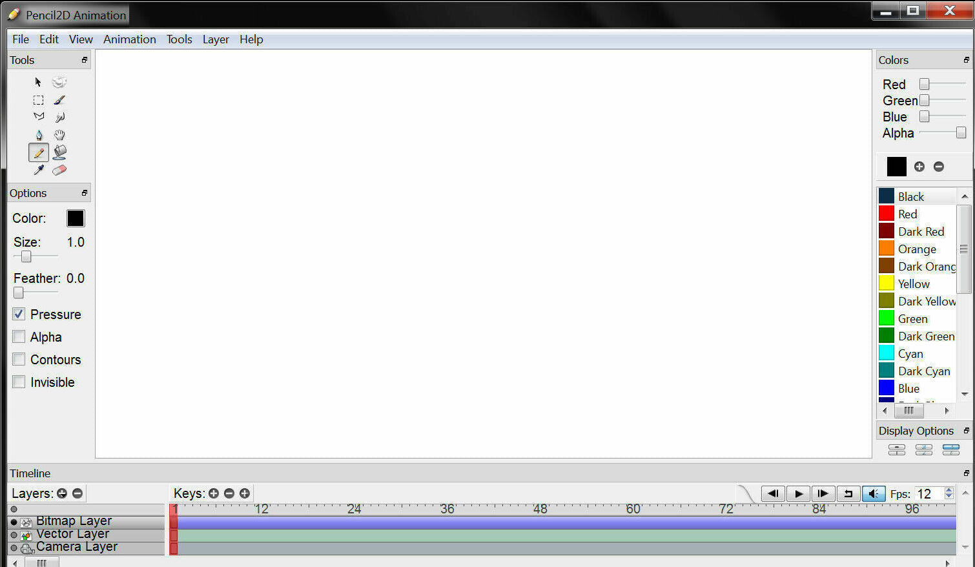Play the animation
This screenshot has height=567, width=975.
click(x=798, y=494)
